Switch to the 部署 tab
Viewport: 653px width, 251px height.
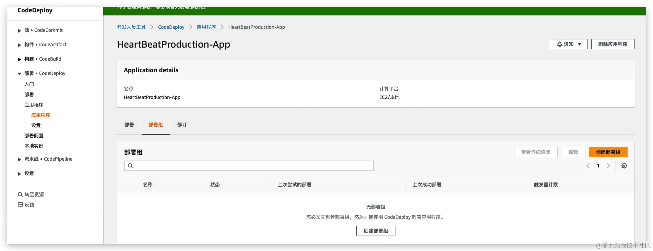point(129,125)
